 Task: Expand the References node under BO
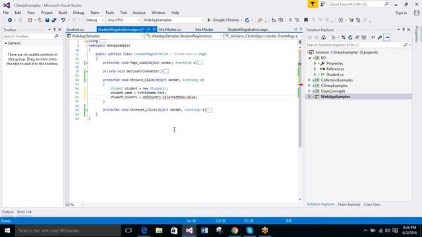click(315, 69)
